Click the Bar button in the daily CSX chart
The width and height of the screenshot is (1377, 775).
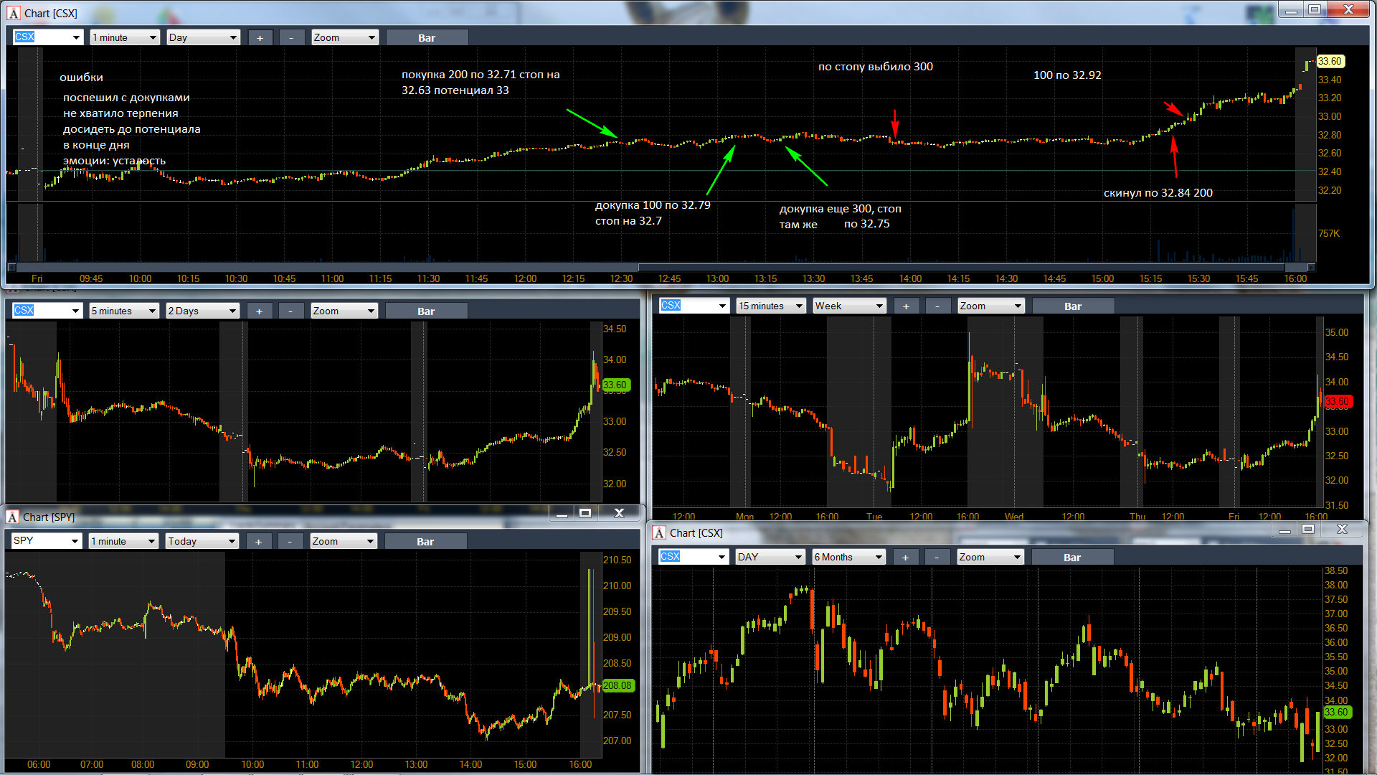pos(1072,558)
